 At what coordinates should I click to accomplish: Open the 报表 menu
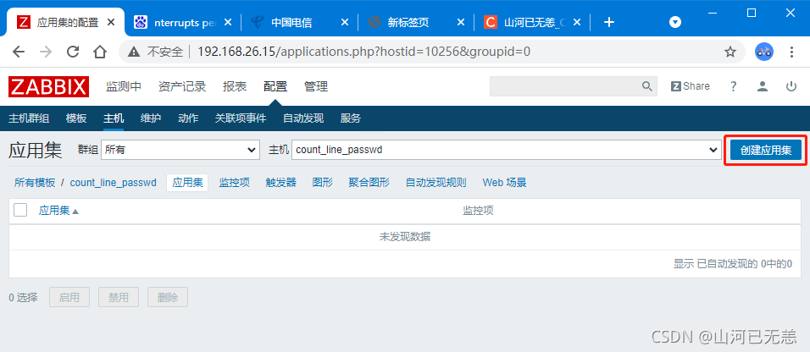(x=235, y=86)
